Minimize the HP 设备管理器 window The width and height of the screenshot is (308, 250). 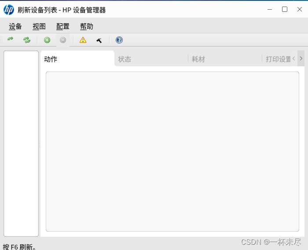point(270,9)
